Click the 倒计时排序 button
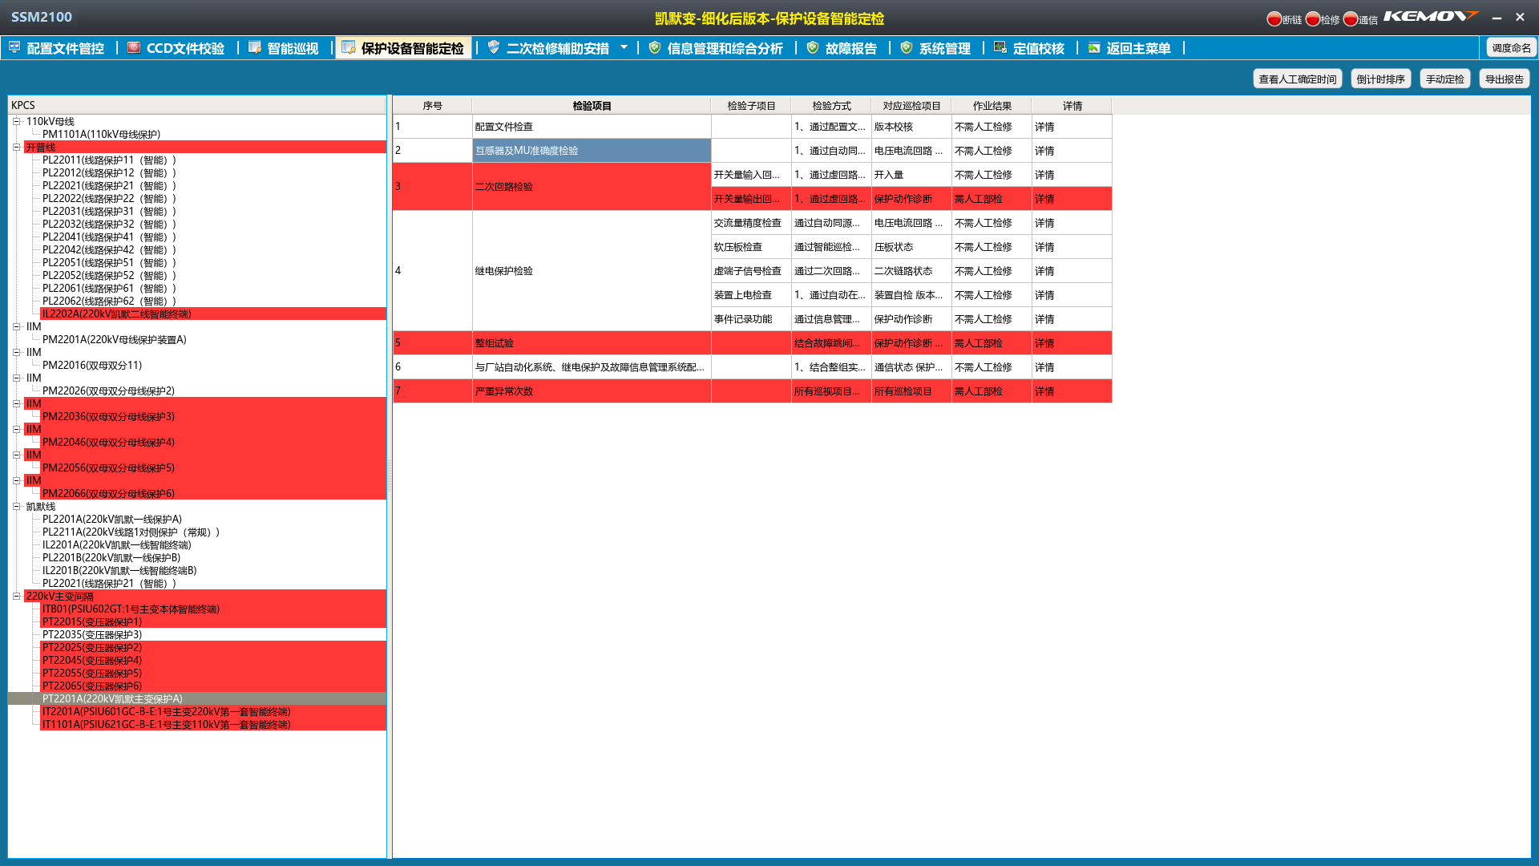 pos(1380,79)
